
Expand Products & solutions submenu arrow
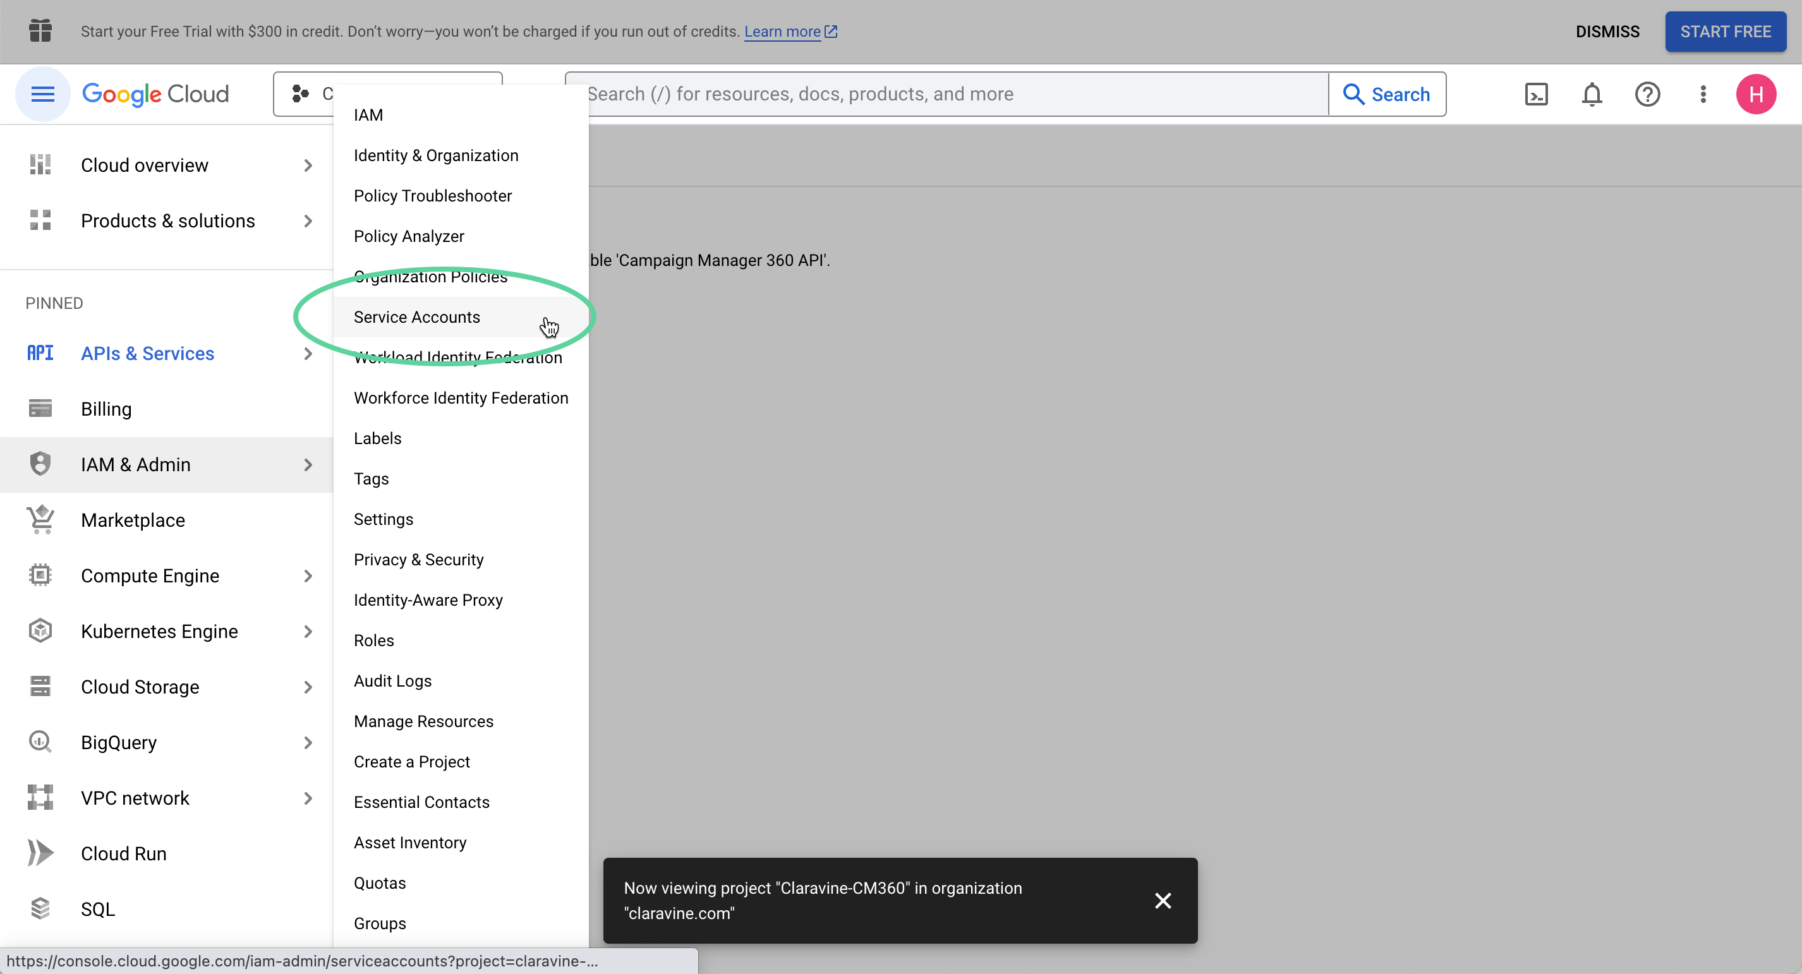coord(308,221)
